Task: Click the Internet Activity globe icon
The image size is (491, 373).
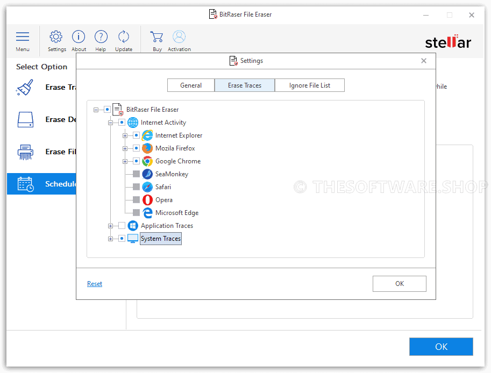Action: tap(133, 123)
